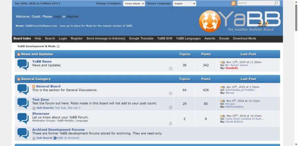Open the RSS feed icon beside search box
The height and width of the screenshot is (146, 298).
coord(233,3)
